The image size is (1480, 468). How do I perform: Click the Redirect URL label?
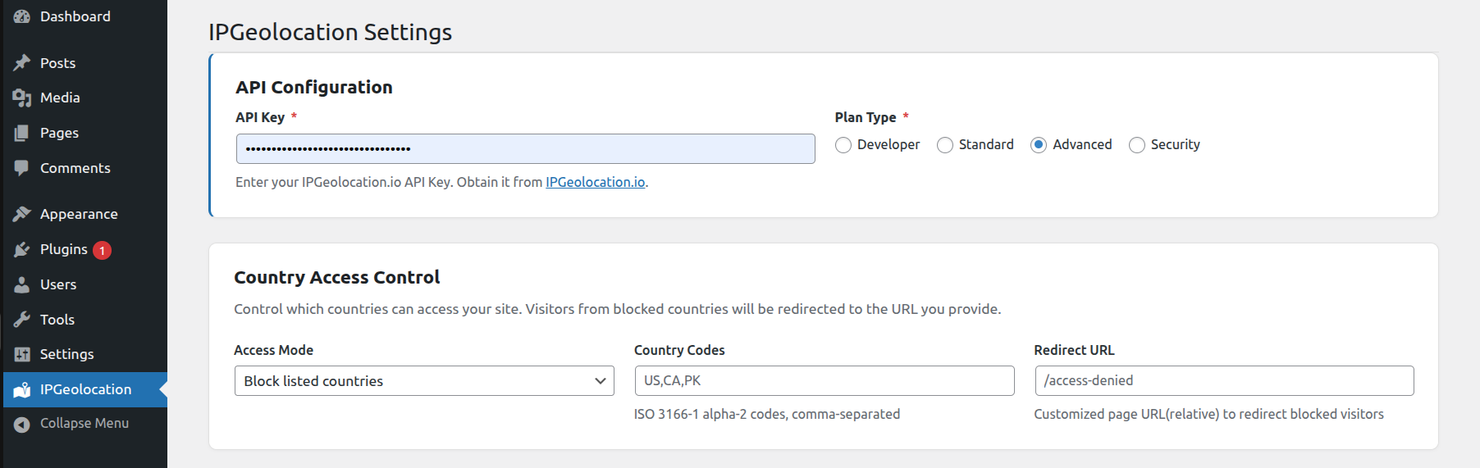click(1074, 350)
